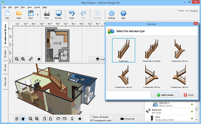Screen dimensions: 201x124
Task: Select Bathroom item in object list
Action: click(170, 111)
